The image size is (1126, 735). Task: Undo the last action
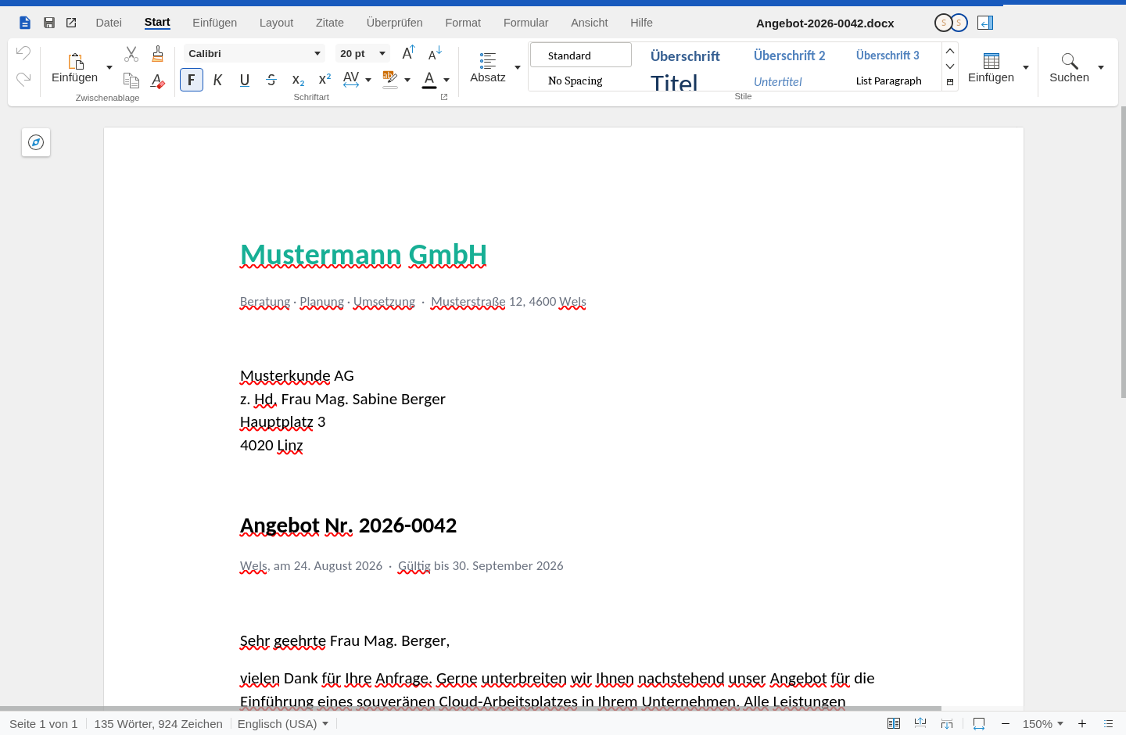click(x=23, y=53)
